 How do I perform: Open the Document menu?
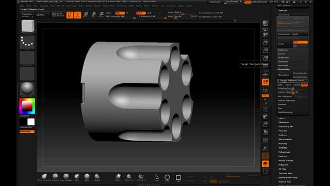44,6
